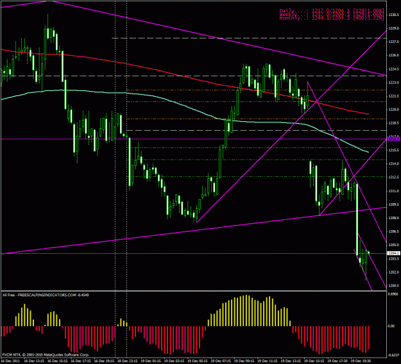Select the red moving average line
The width and height of the screenshot is (401, 364).
click(184, 76)
